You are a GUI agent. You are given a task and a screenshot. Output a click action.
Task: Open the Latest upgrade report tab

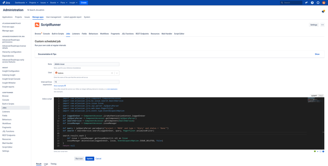coord(73,17)
